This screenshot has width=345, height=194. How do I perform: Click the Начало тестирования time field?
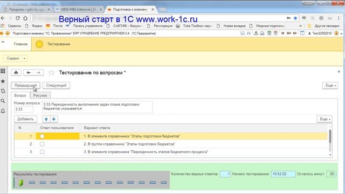point(283,174)
